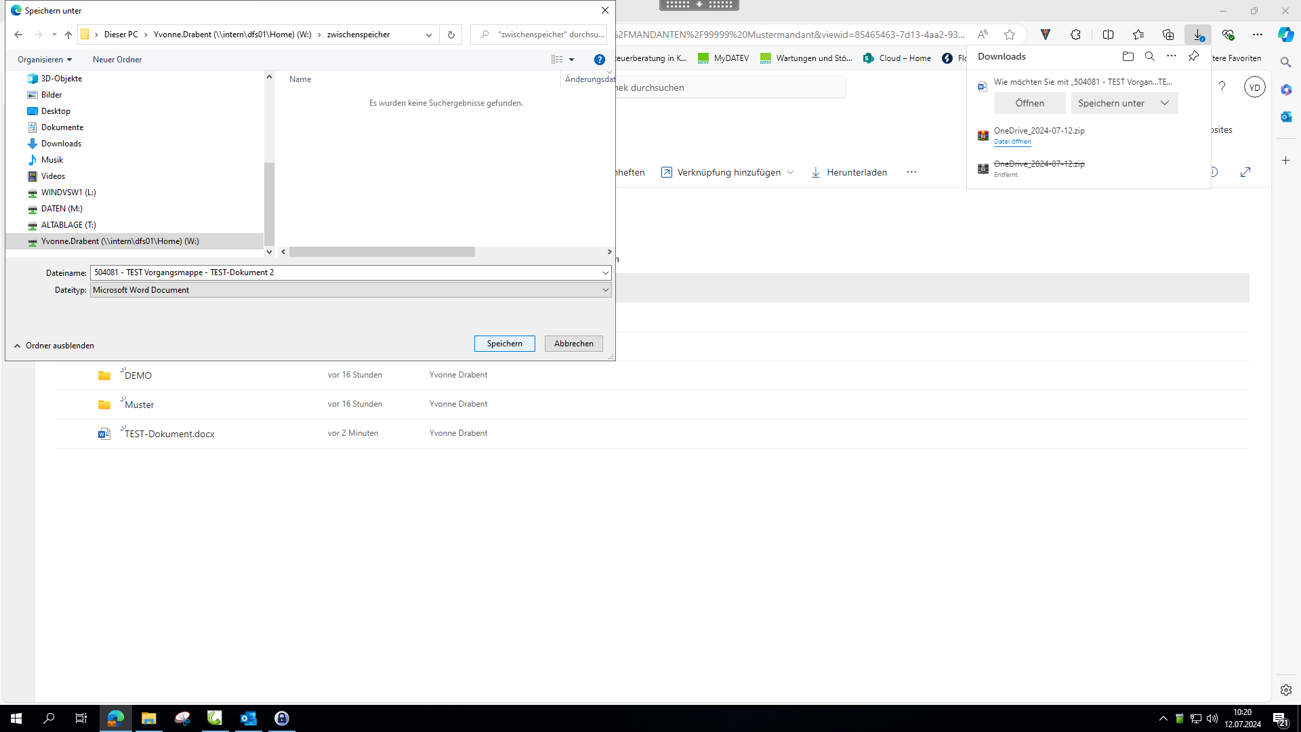The width and height of the screenshot is (1301, 732).
Task: Open Outlook from the taskbar
Action: [x=249, y=718]
